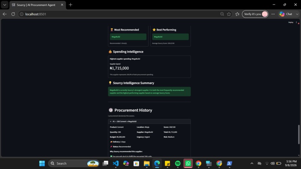Open the tab search dropdown at top-left
Image resolution: width=301 pixels, height=169 pixels.
tap(4, 5)
